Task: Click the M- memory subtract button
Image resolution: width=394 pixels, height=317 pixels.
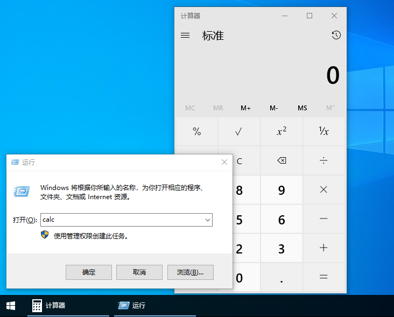Action: point(274,108)
